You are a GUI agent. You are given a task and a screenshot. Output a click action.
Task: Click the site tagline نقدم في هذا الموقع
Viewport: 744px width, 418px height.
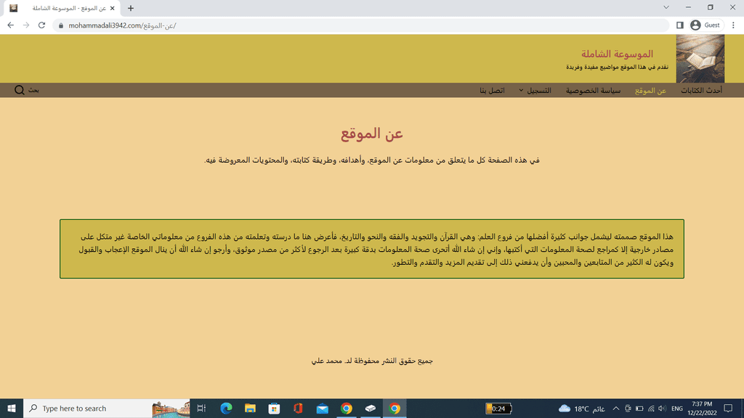[618, 67]
